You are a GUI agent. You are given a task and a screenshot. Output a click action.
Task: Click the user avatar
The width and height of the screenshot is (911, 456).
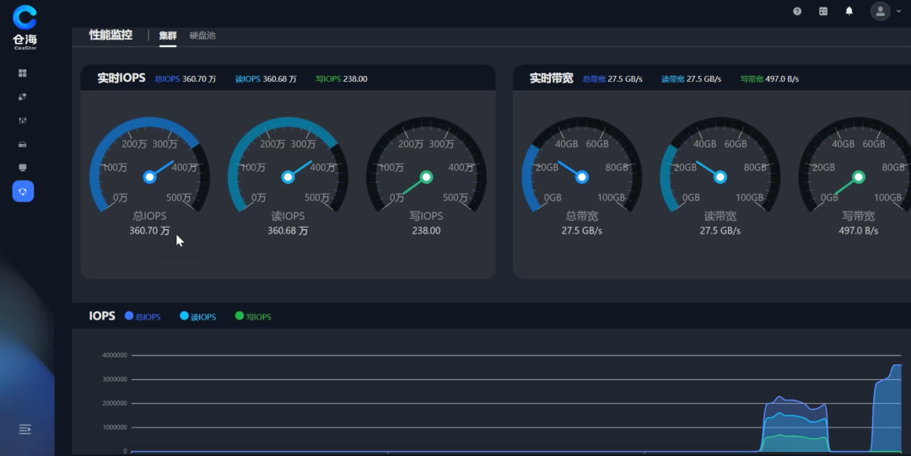(880, 11)
